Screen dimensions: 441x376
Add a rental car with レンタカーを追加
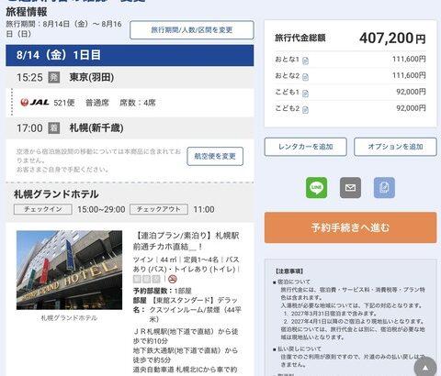[306, 147]
